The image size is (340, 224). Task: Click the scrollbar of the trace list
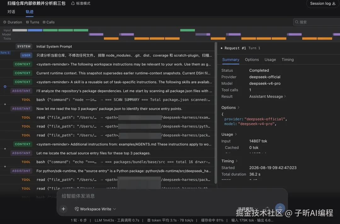coord(216,113)
